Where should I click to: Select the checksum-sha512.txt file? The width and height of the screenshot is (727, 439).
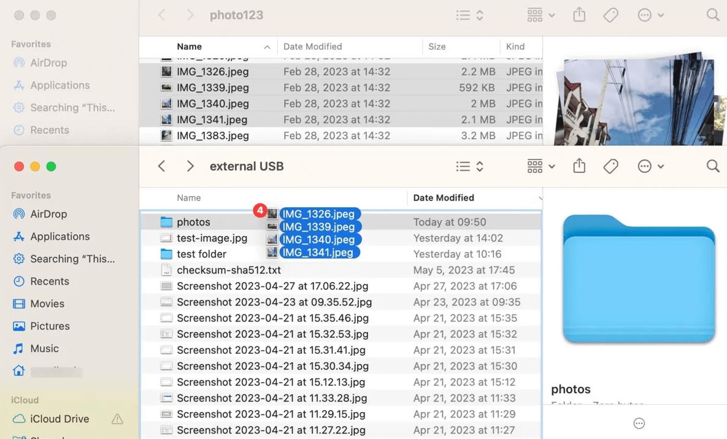click(x=228, y=270)
